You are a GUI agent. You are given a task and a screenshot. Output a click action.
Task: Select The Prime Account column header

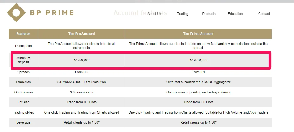click(198, 34)
